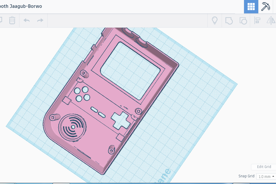Open the Align tool
Screen dimensions: 276x184
tap(257, 20)
